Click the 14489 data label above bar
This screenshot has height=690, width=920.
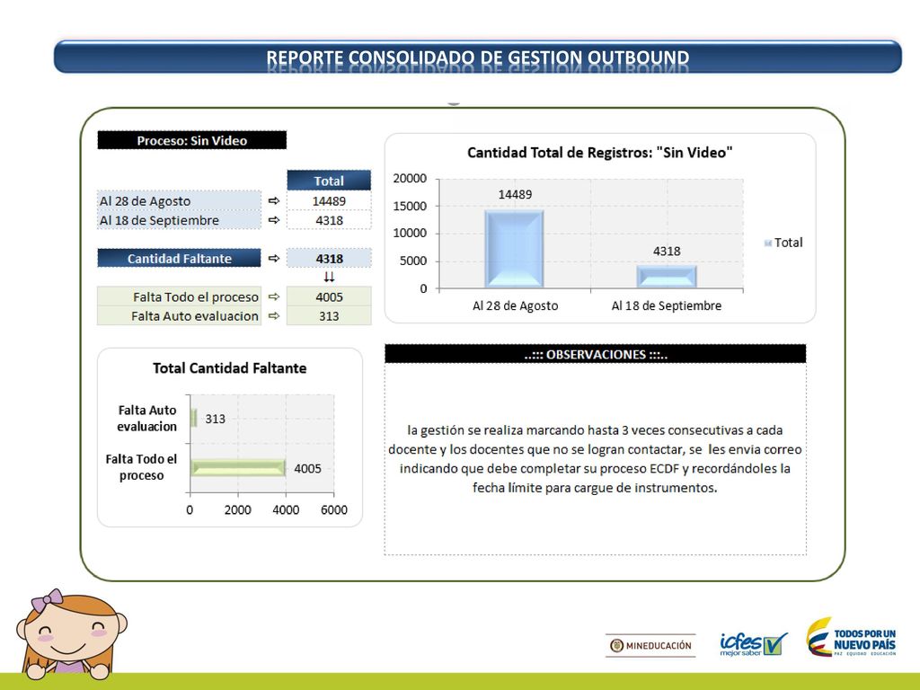pos(515,194)
